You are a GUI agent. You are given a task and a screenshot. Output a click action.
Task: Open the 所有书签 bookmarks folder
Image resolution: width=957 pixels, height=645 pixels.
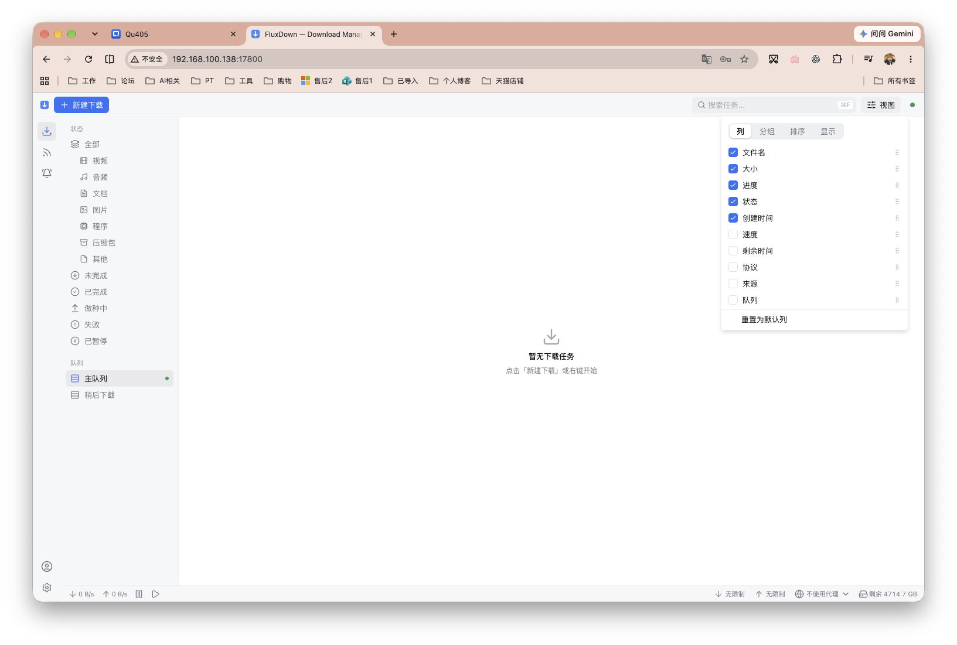(895, 81)
